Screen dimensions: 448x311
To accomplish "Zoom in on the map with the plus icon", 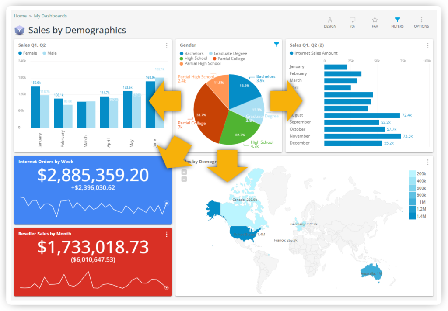I will coord(184,172).
